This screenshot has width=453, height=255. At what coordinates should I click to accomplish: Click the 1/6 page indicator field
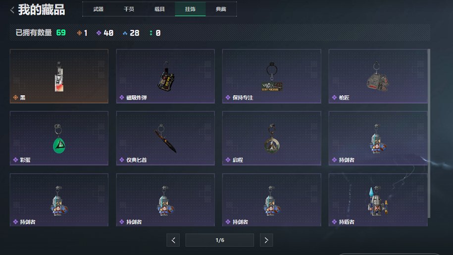219,240
